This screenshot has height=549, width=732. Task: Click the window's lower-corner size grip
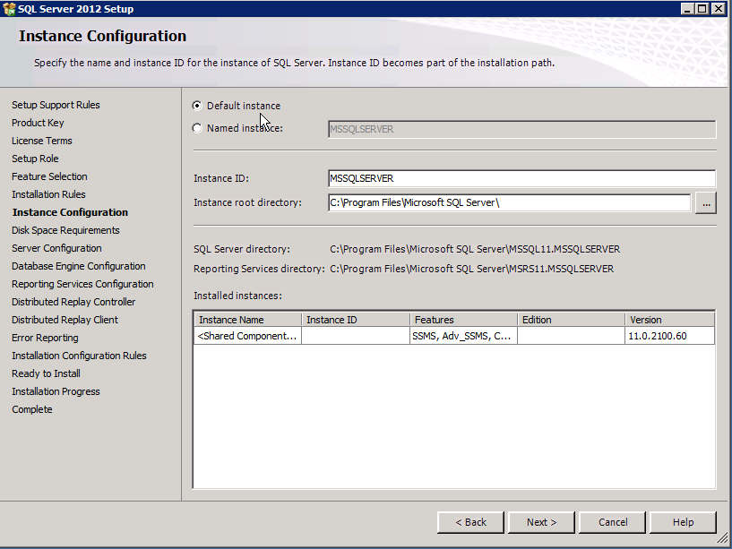click(722, 539)
